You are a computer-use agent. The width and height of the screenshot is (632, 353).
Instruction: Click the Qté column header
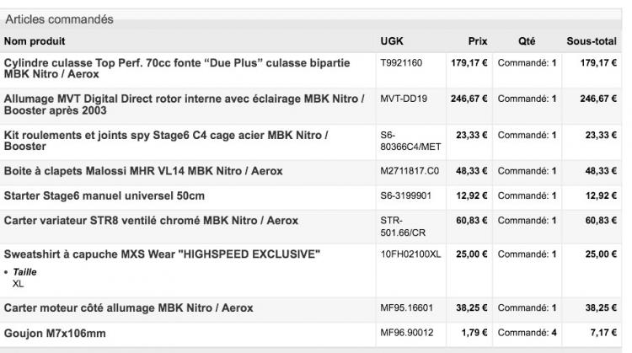coord(527,41)
